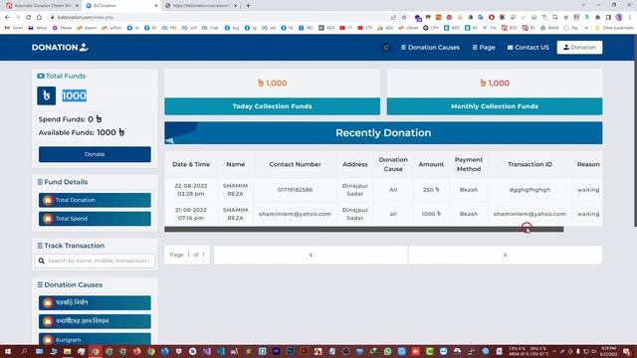Bookmark this page with the star icon

[404, 18]
